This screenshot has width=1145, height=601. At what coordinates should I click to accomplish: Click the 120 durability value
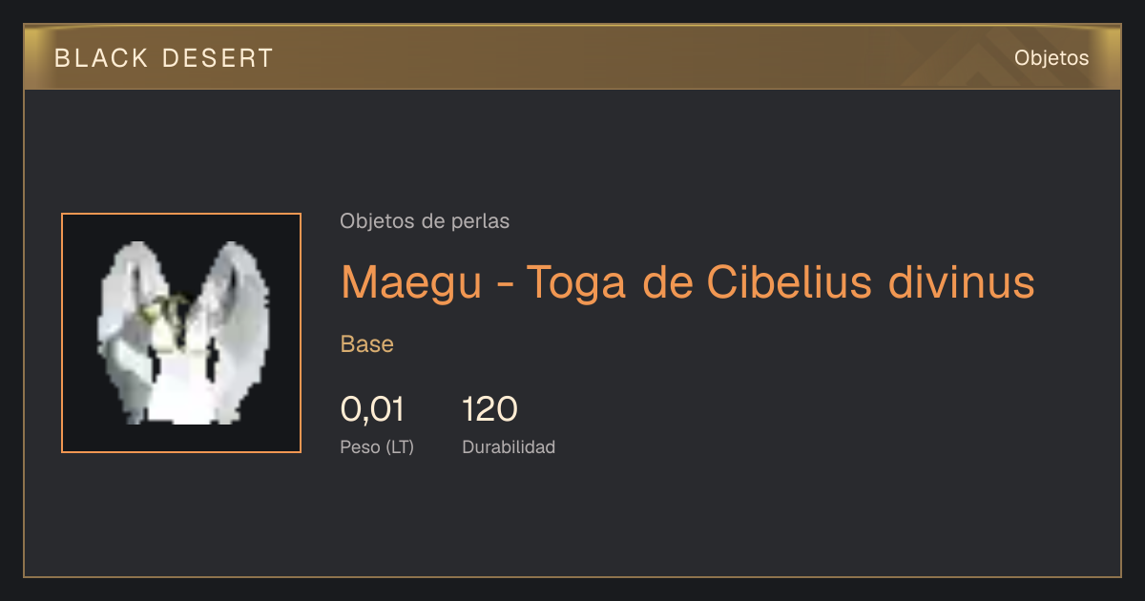(x=489, y=409)
